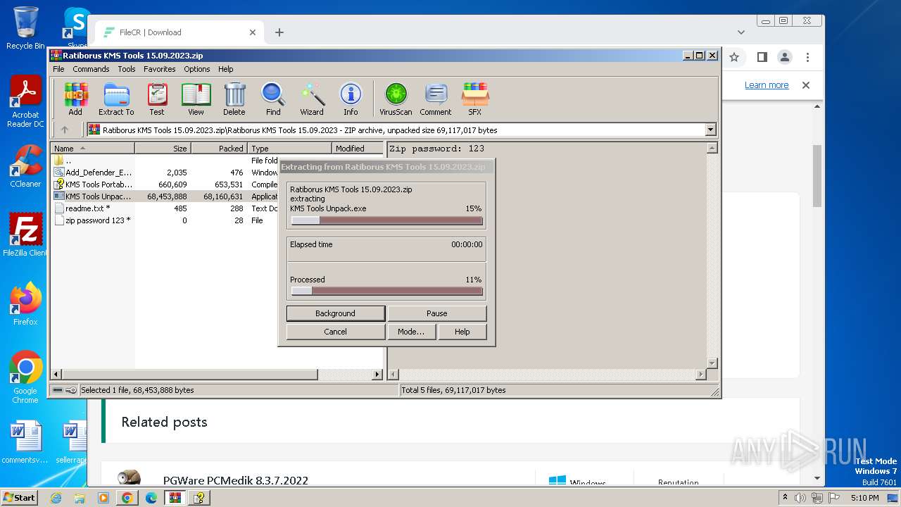Sort file list by Modified column
The width and height of the screenshot is (901, 507).
358,148
